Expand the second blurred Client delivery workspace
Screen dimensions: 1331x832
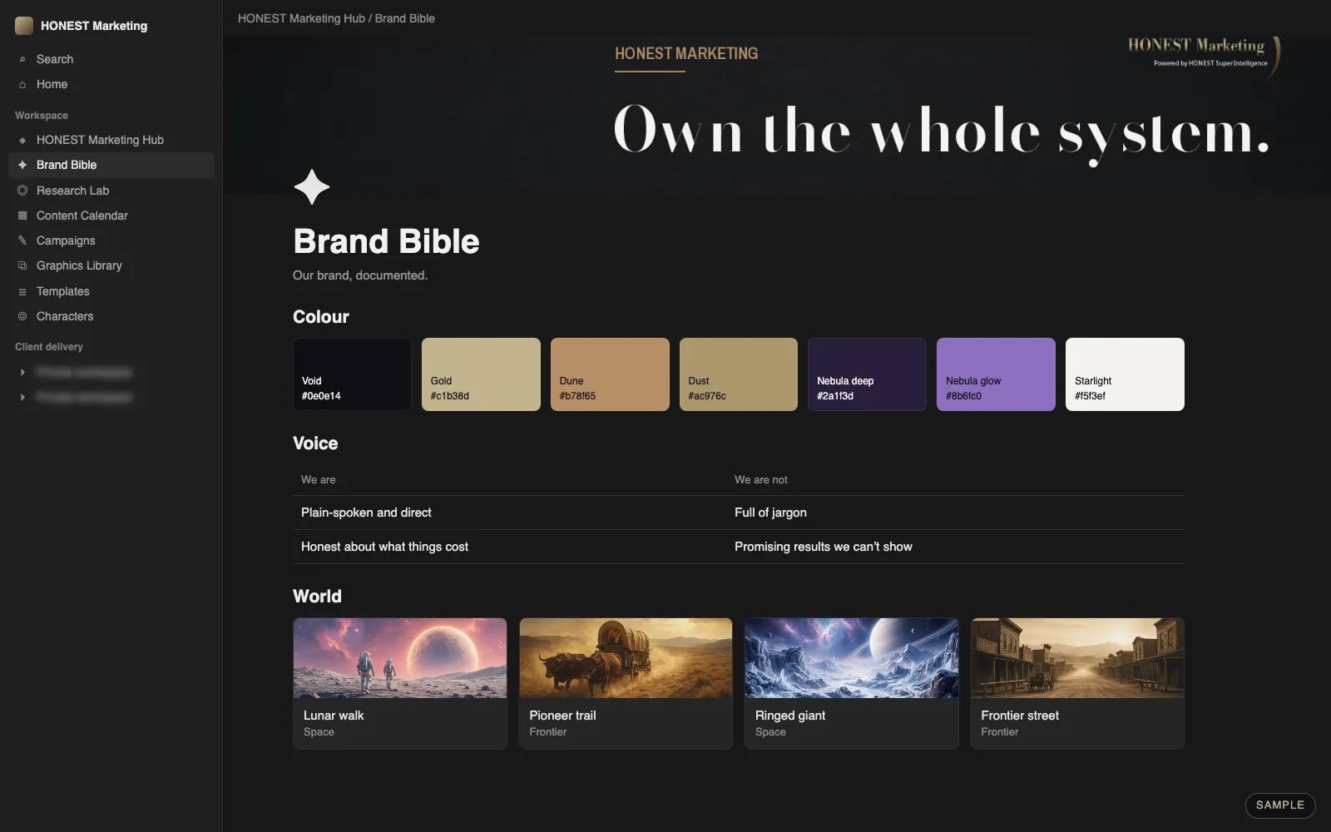point(22,397)
